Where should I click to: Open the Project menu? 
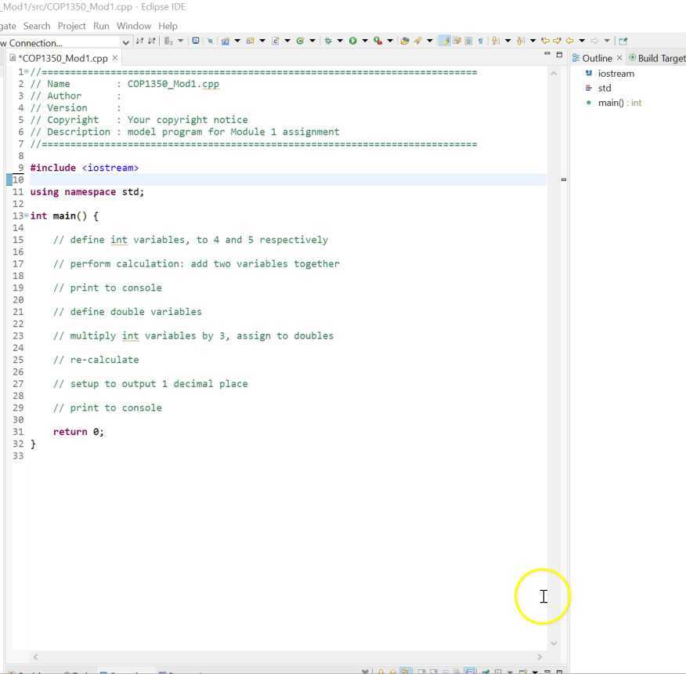click(71, 26)
